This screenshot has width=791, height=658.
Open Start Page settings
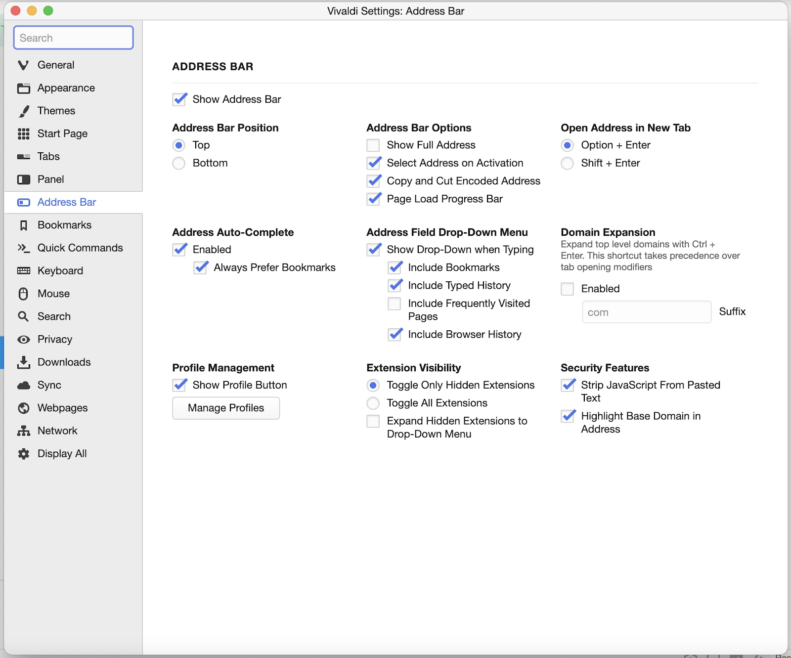coord(73,133)
